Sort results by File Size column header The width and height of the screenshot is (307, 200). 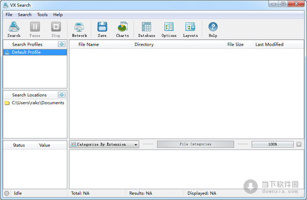[x=235, y=45]
